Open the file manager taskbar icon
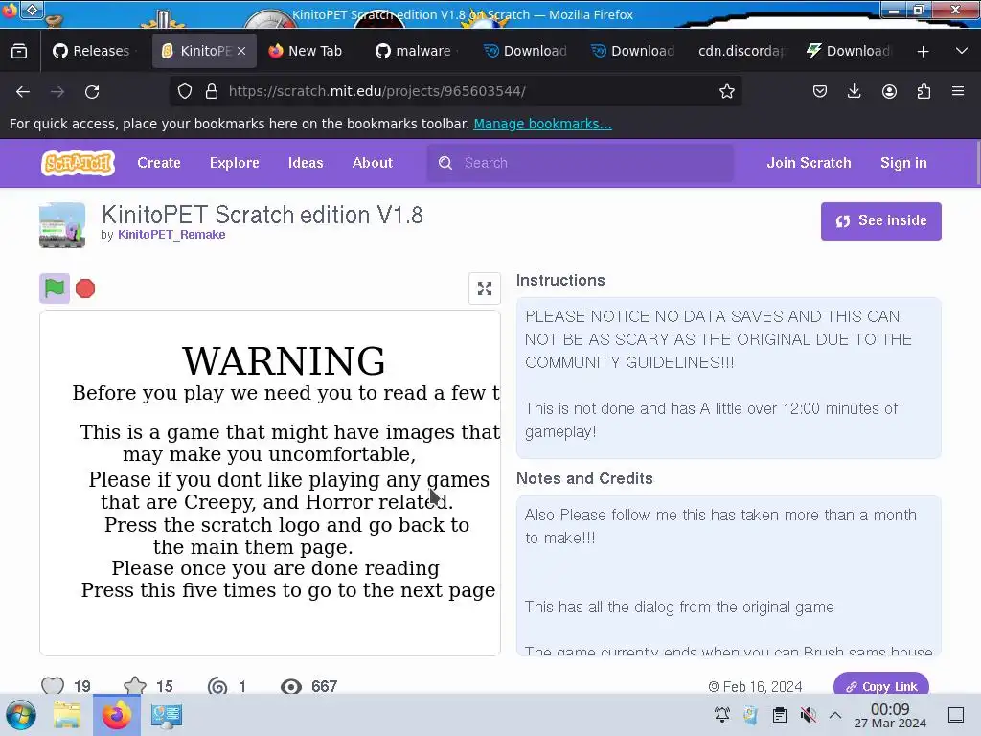 pyautogui.click(x=67, y=715)
